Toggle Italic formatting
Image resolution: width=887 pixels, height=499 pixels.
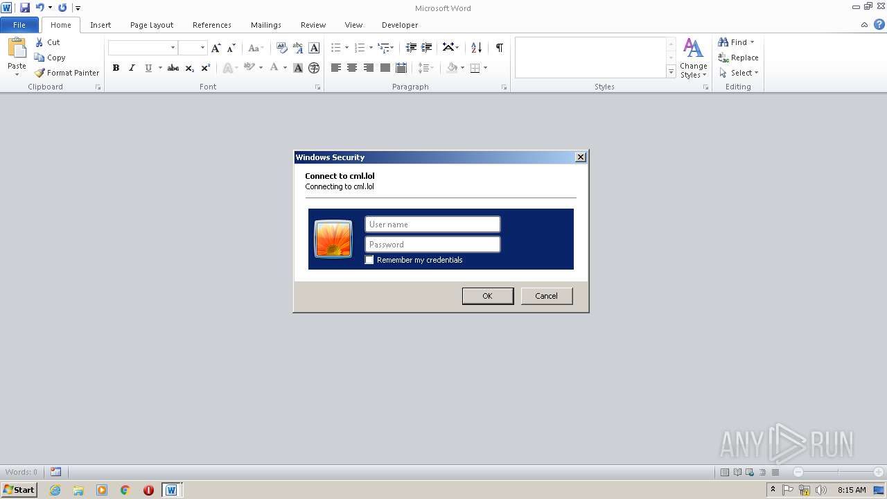pos(132,68)
